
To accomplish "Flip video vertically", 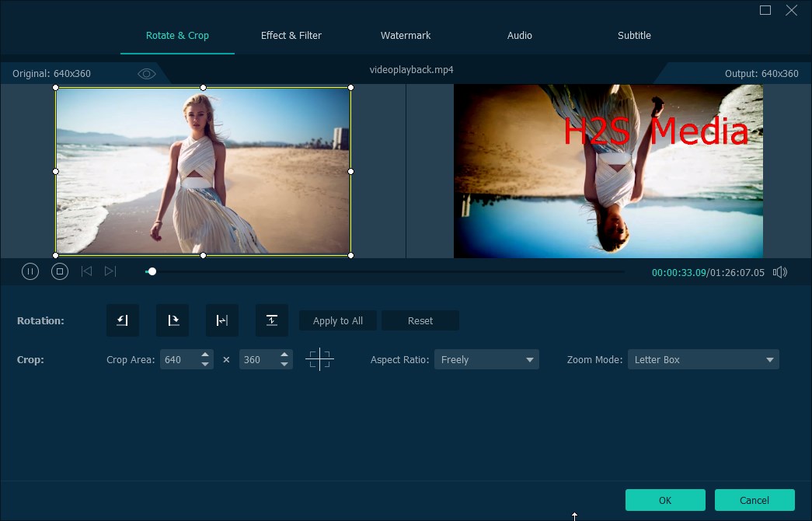I will click(x=272, y=320).
